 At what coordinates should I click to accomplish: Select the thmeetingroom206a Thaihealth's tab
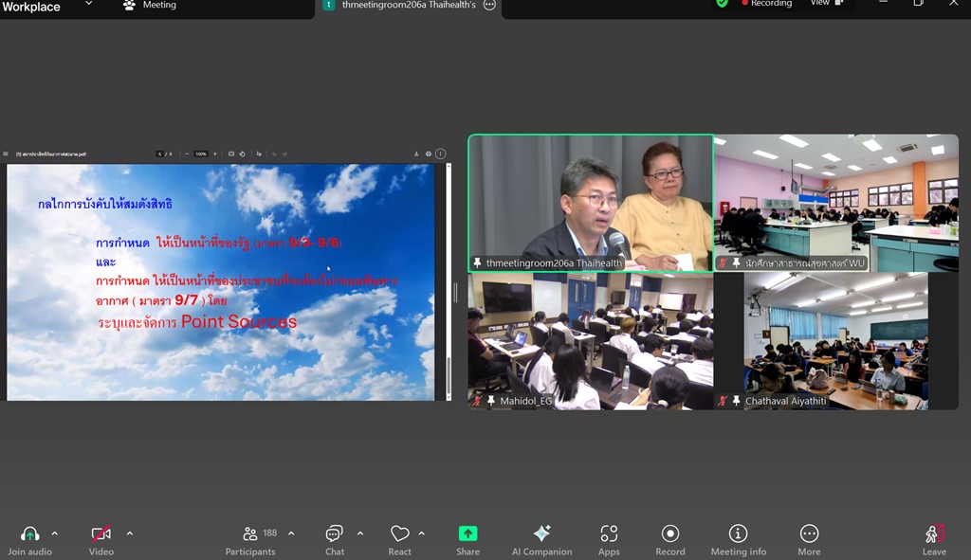[x=408, y=5]
